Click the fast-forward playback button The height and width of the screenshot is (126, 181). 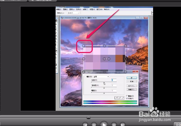click(114, 124)
